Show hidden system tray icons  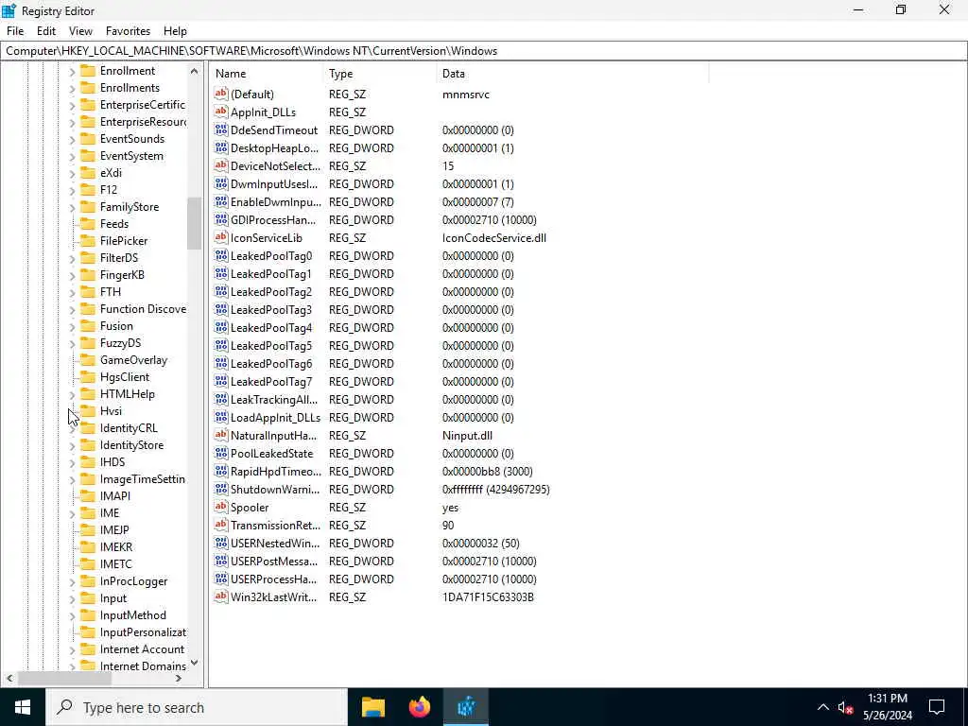tap(823, 707)
